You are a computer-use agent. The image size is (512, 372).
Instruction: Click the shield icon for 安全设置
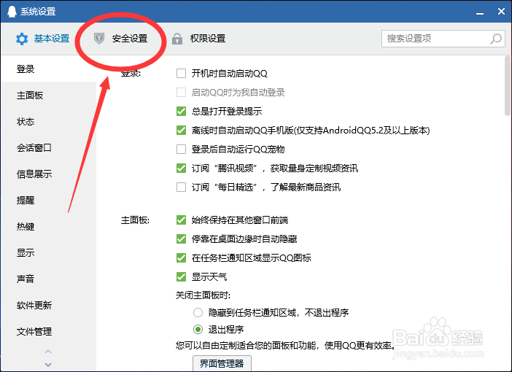[99, 39]
